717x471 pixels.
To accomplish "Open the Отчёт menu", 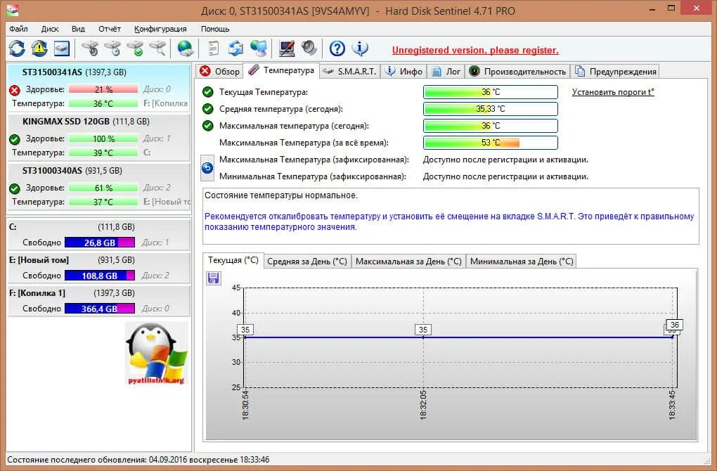I will tap(110, 29).
